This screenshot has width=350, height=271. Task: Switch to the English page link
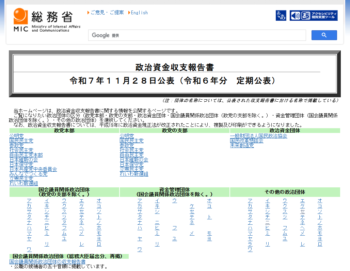tap(139, 13)
